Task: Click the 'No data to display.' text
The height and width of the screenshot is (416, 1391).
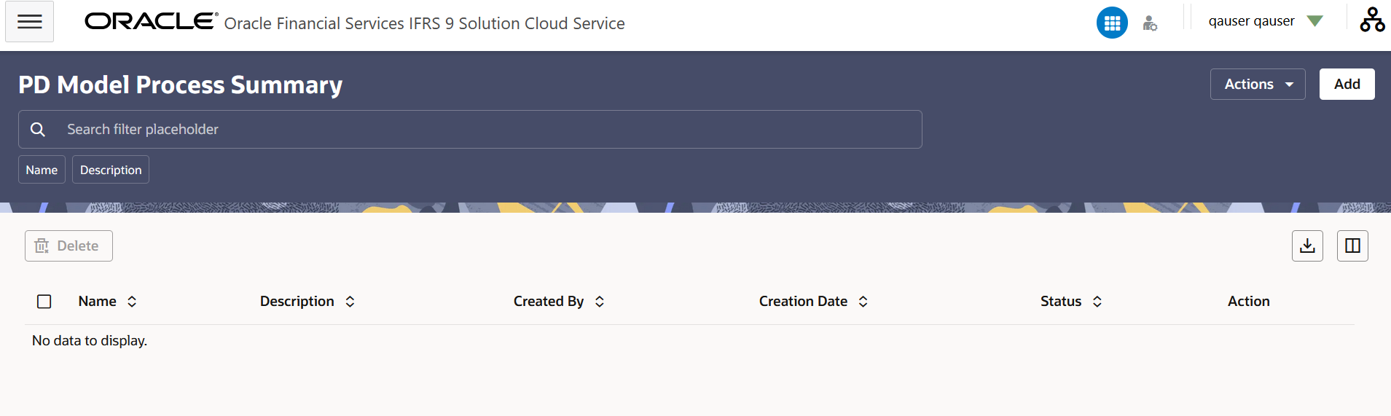Action: pos(90,341)
